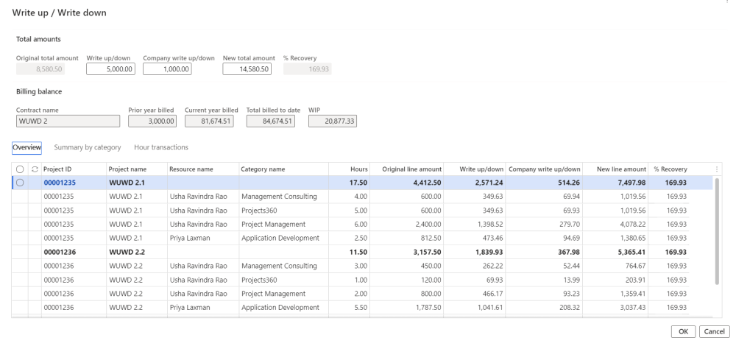This screenshot has width=736, height=346.
Task: Open the 00001235 Project ID link
Action: (60, 183)
